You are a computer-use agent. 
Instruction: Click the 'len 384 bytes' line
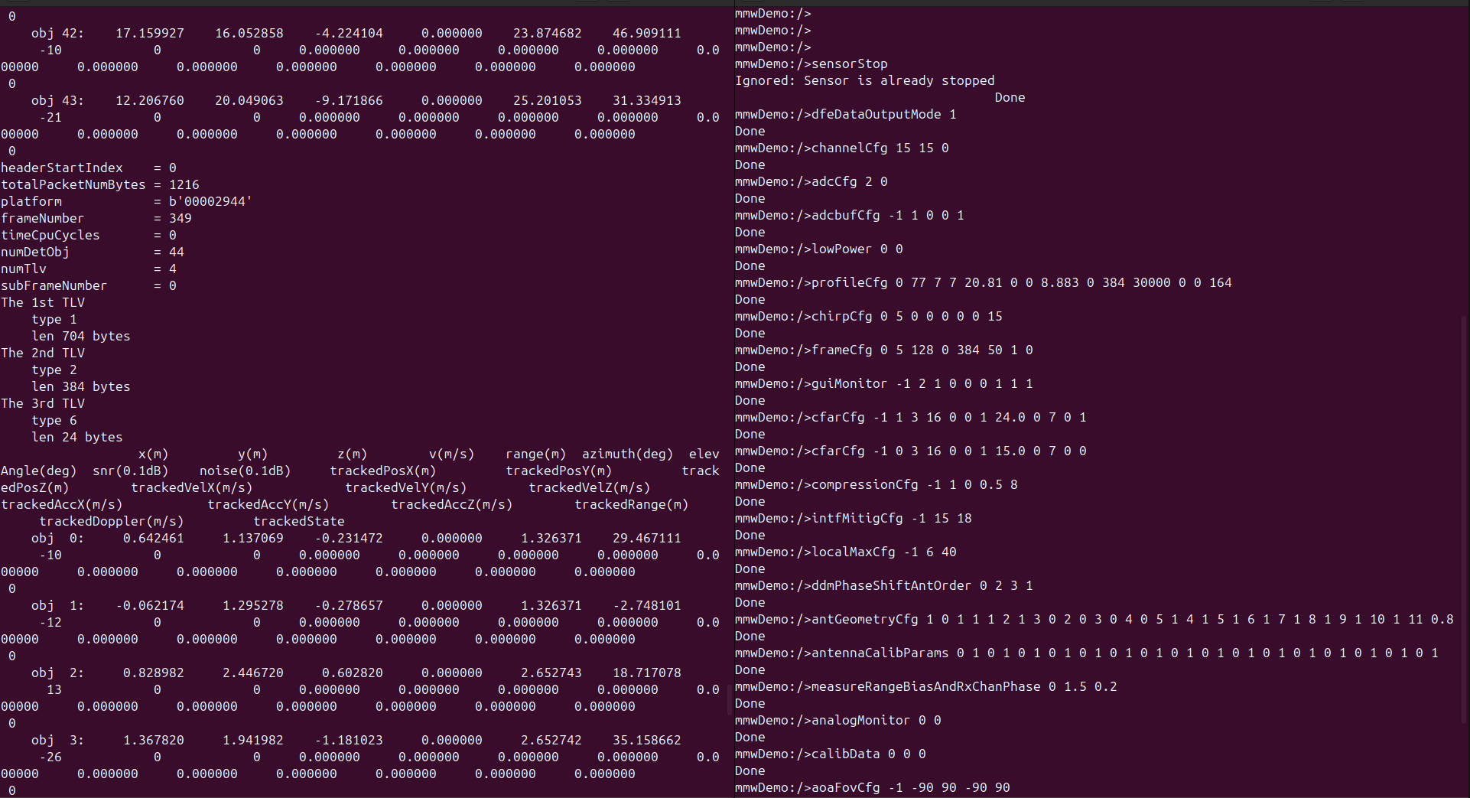pyautogui.click(x=81, y=387)
